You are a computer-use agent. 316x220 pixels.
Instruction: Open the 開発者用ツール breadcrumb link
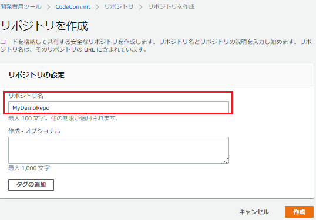21,6
